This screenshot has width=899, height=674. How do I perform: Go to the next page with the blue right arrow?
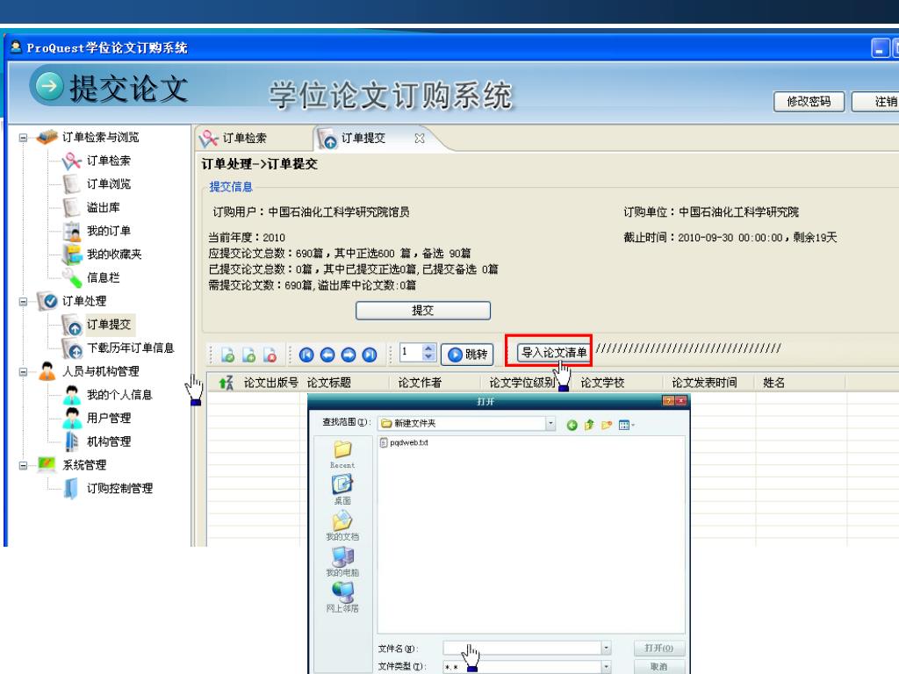point(349,355)
